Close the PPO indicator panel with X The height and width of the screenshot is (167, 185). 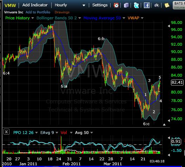tap(6, 132)
